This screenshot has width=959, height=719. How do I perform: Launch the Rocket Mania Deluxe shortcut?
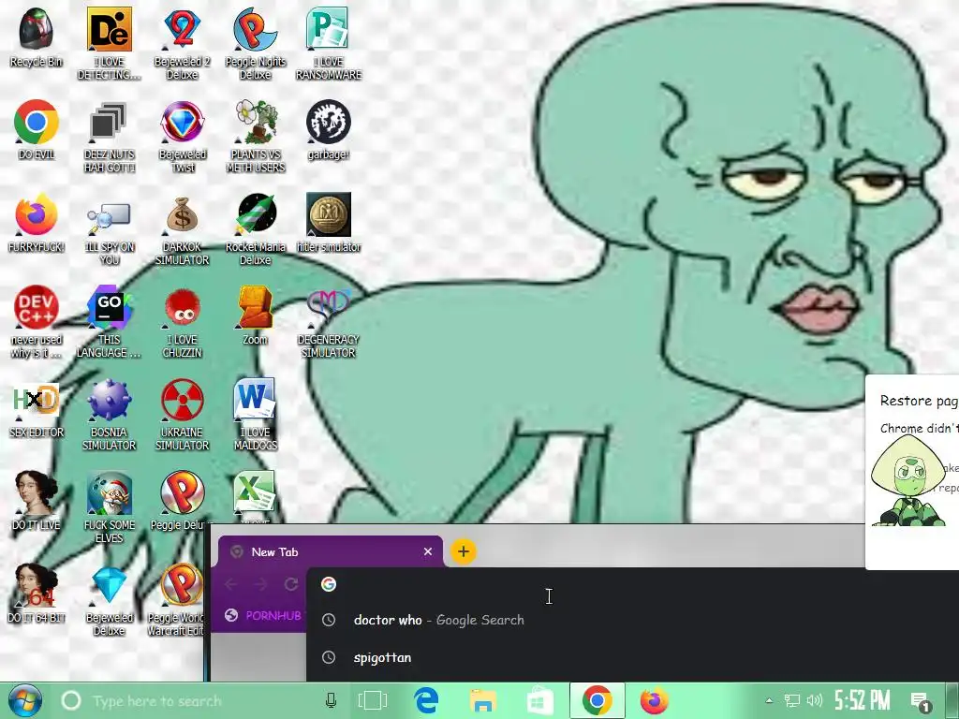[255, 228]
